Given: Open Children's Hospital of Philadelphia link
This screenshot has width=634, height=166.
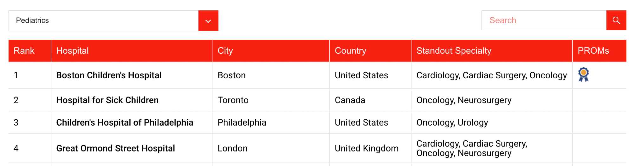Looking at the screenshot, I should click(x=125, y=123).
